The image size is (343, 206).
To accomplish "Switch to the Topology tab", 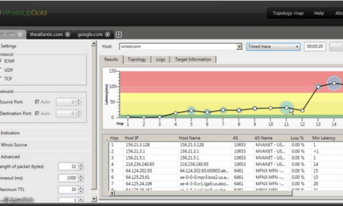I will pos(137,60).
